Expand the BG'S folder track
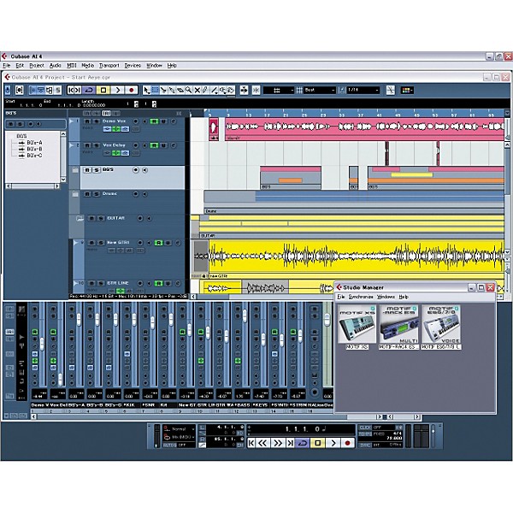 75,170
